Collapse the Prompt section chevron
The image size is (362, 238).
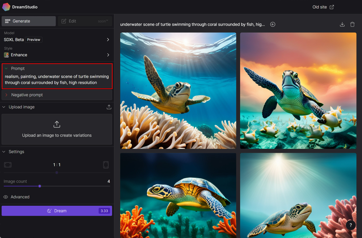pos(6,68)
